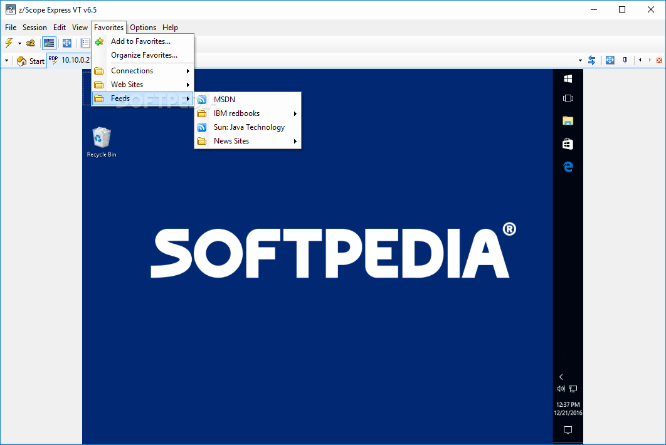Open the Edit menu

click(x=60, y=28)
